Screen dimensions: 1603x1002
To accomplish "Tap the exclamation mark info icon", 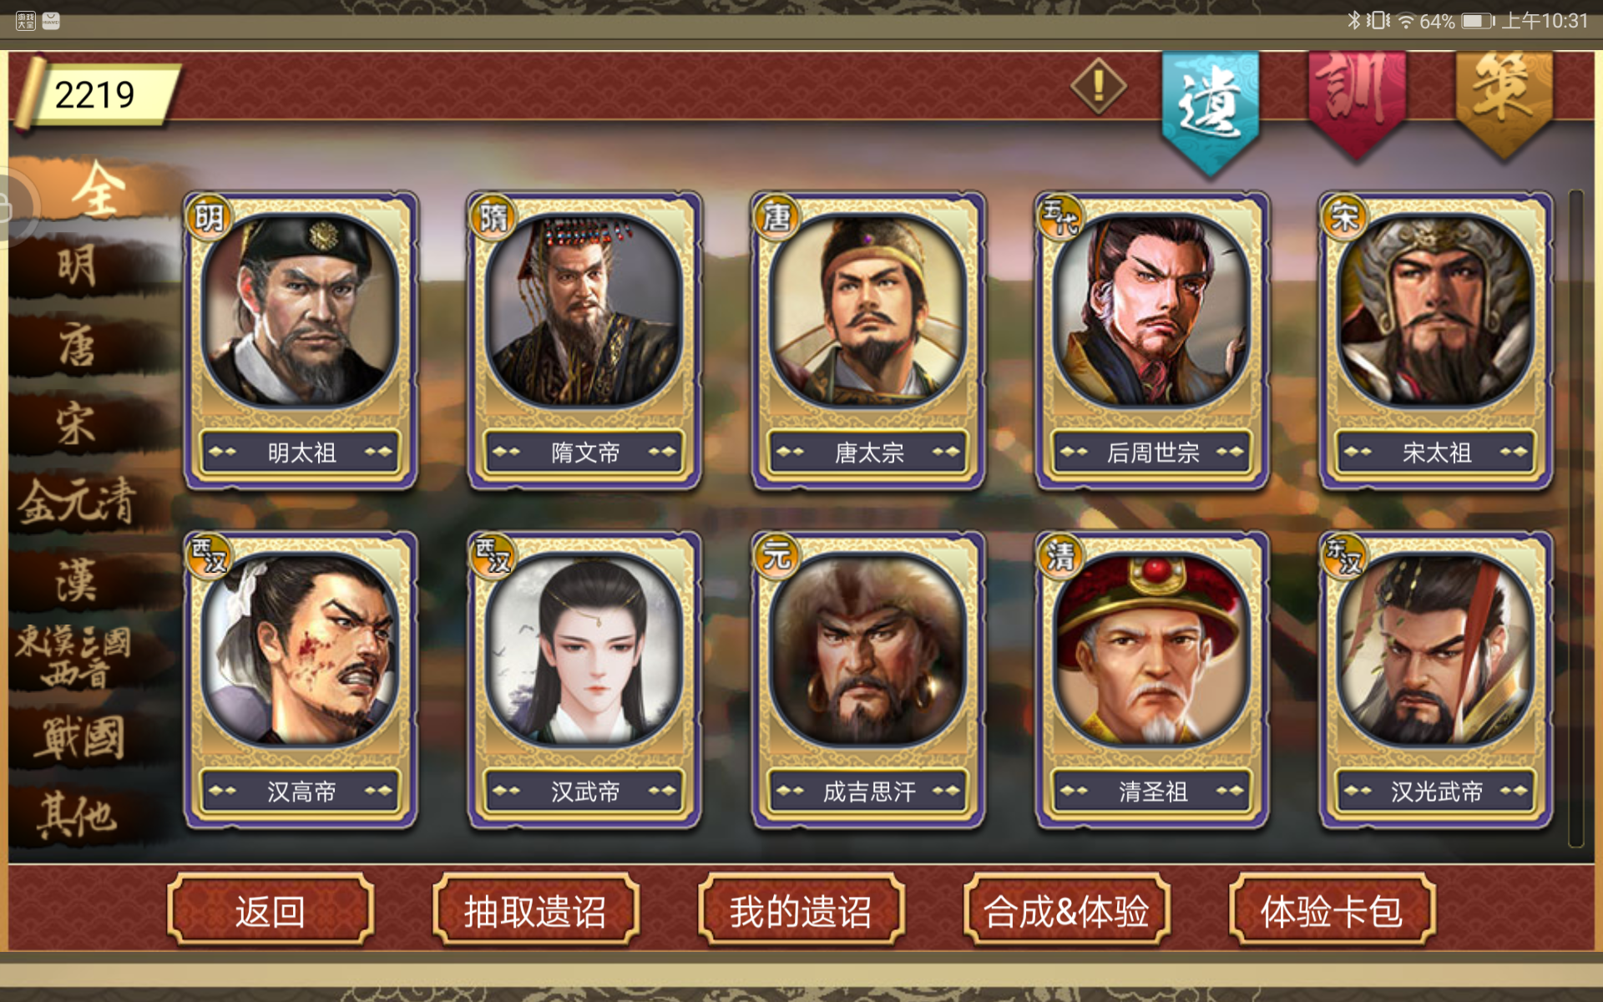I will pos(1099,86).
